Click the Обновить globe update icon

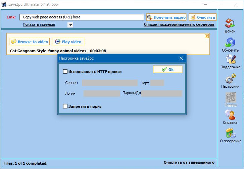pos(230,42)
